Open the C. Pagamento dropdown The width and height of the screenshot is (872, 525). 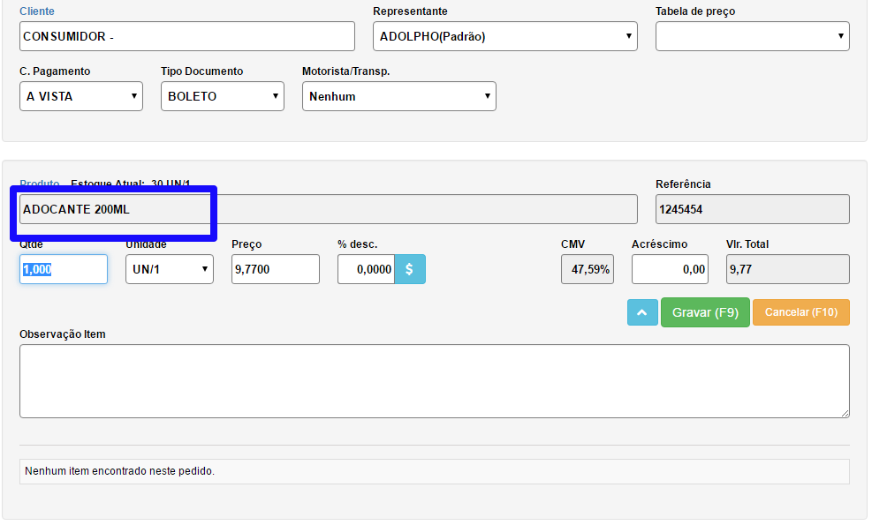[80, 96]
